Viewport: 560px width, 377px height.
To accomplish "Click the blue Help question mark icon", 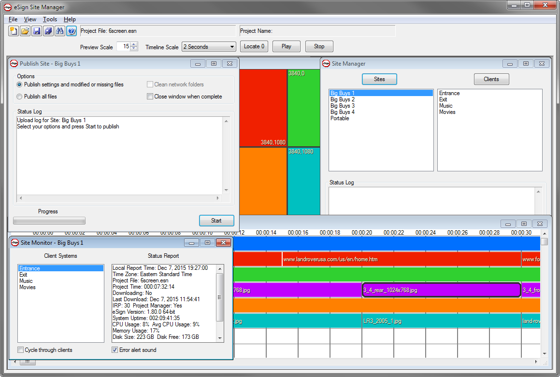I will click(72, 31).
